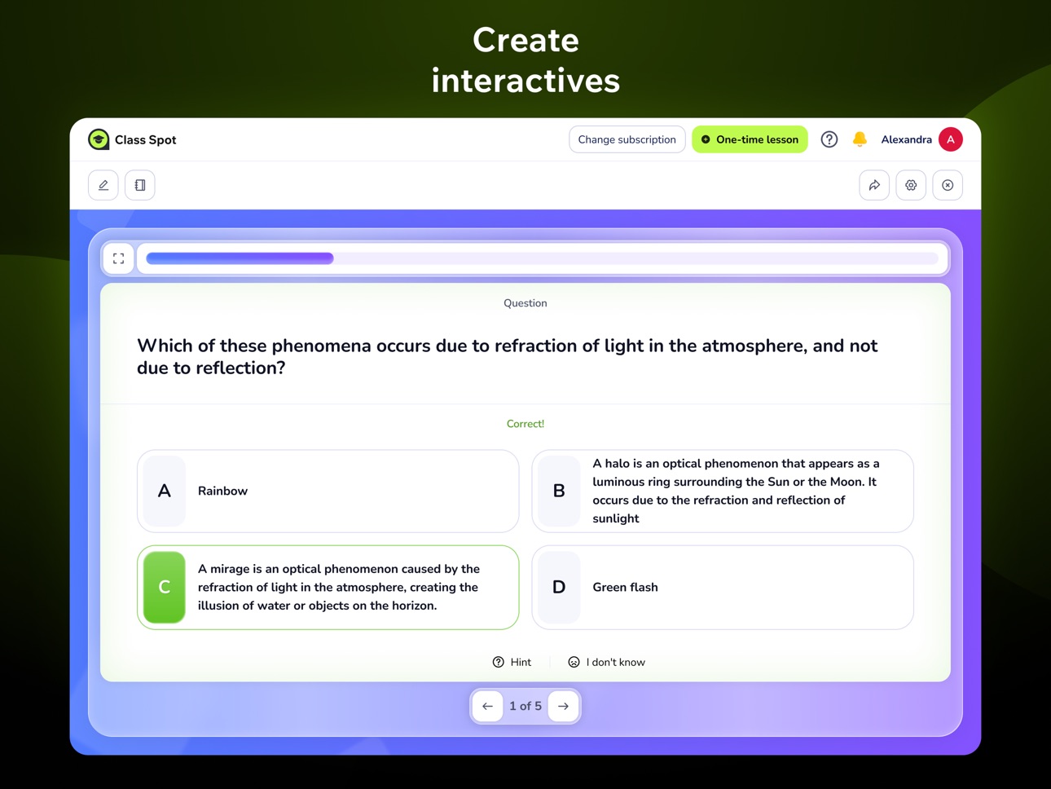The height and width of the screenshot is (789, 1051).
Task: Choose I don't know
Action: coord(607,662)
